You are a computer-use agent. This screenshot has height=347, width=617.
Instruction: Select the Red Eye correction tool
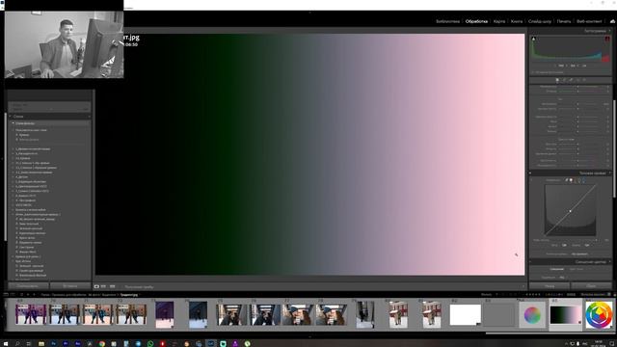(577, 80)
